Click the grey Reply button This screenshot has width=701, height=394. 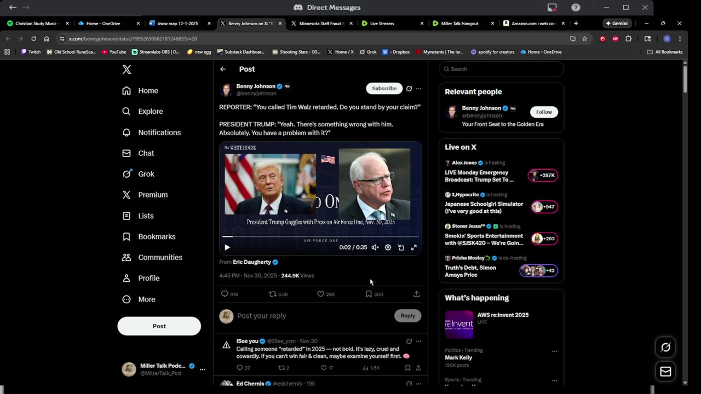(x=407, y=316)
